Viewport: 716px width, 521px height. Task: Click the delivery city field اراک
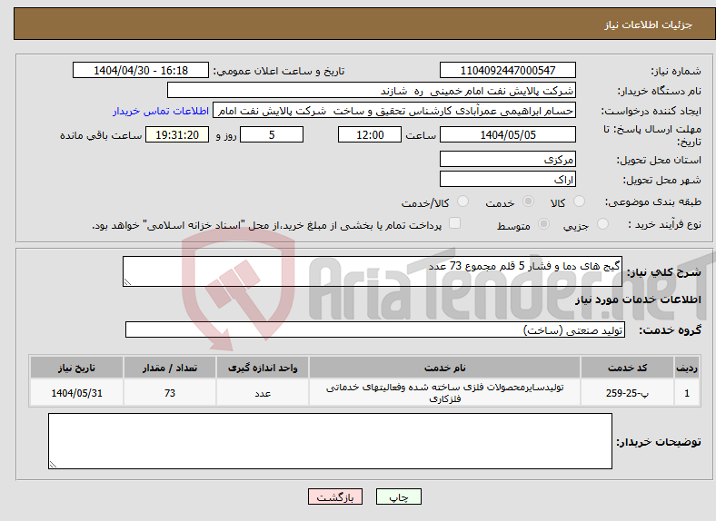coord(507,179)
